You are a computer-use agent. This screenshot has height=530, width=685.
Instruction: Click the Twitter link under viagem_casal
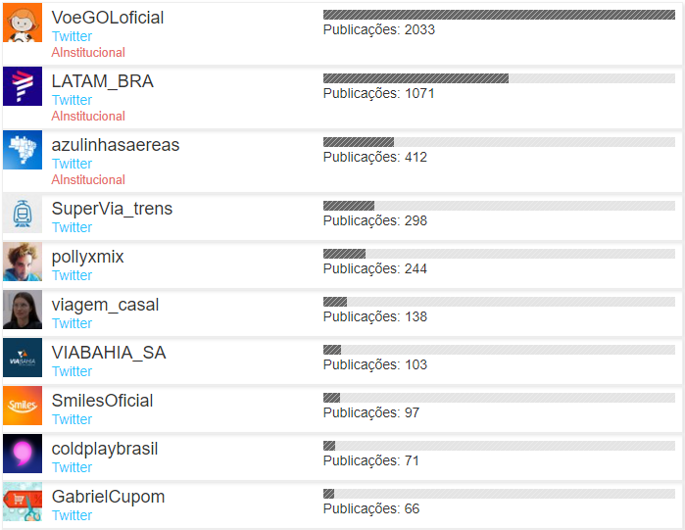[x=73, y=323]
